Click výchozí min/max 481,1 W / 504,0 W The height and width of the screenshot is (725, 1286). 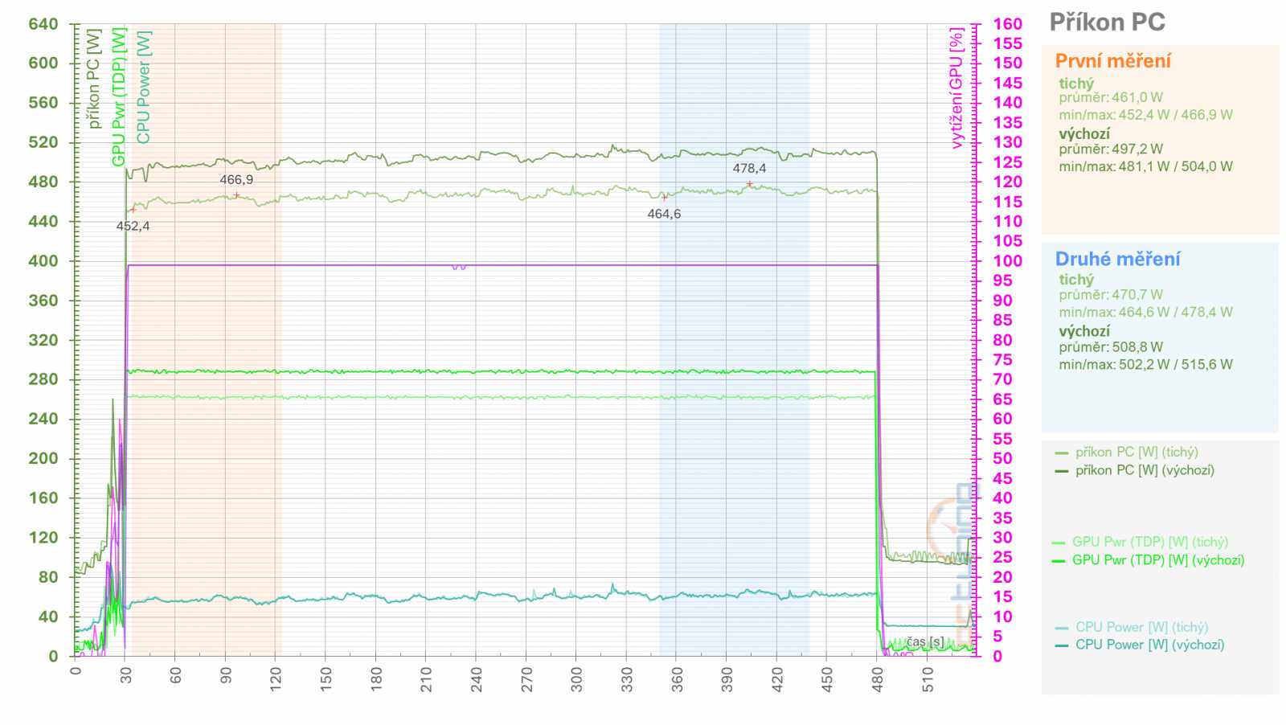click(x=1145, y=167)
